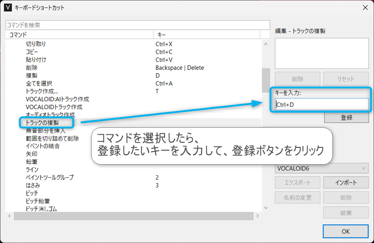Select the イベントの結合 command
This screenshot has height=243, width=374.
43,146
